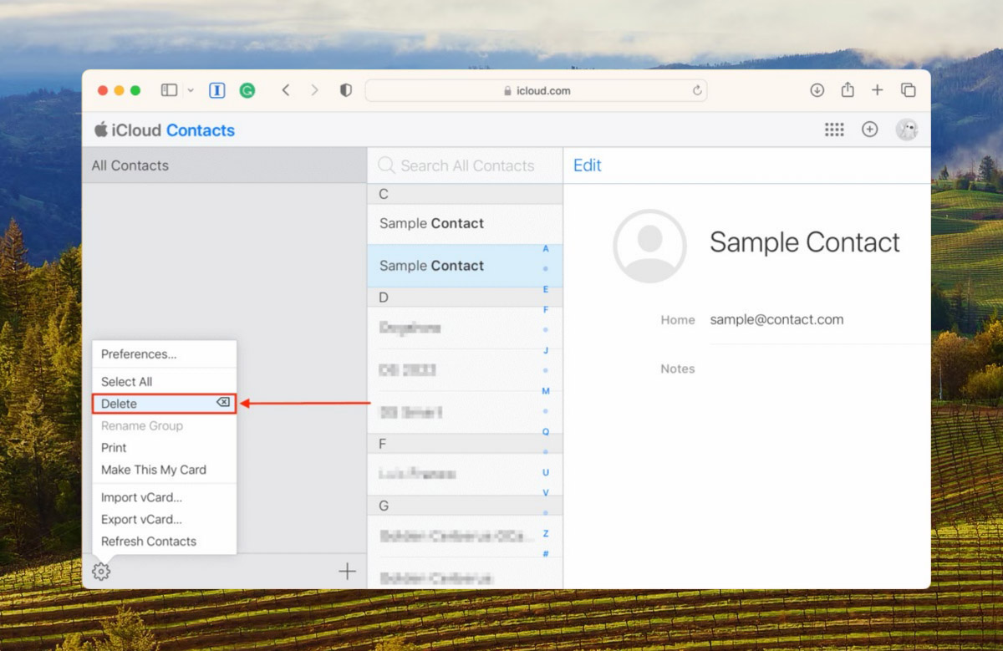
Task: Click the Edit link for Sample Contact
Action: coord(587,165)
